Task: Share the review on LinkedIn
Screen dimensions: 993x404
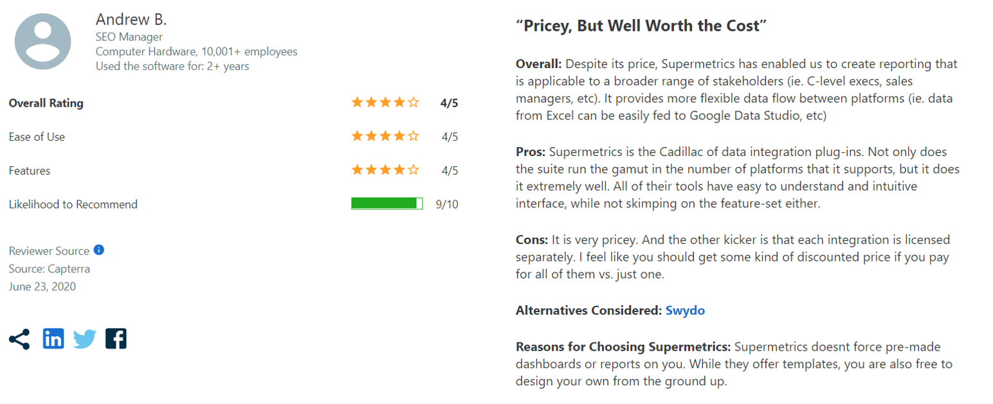Action: pos(53,338)
